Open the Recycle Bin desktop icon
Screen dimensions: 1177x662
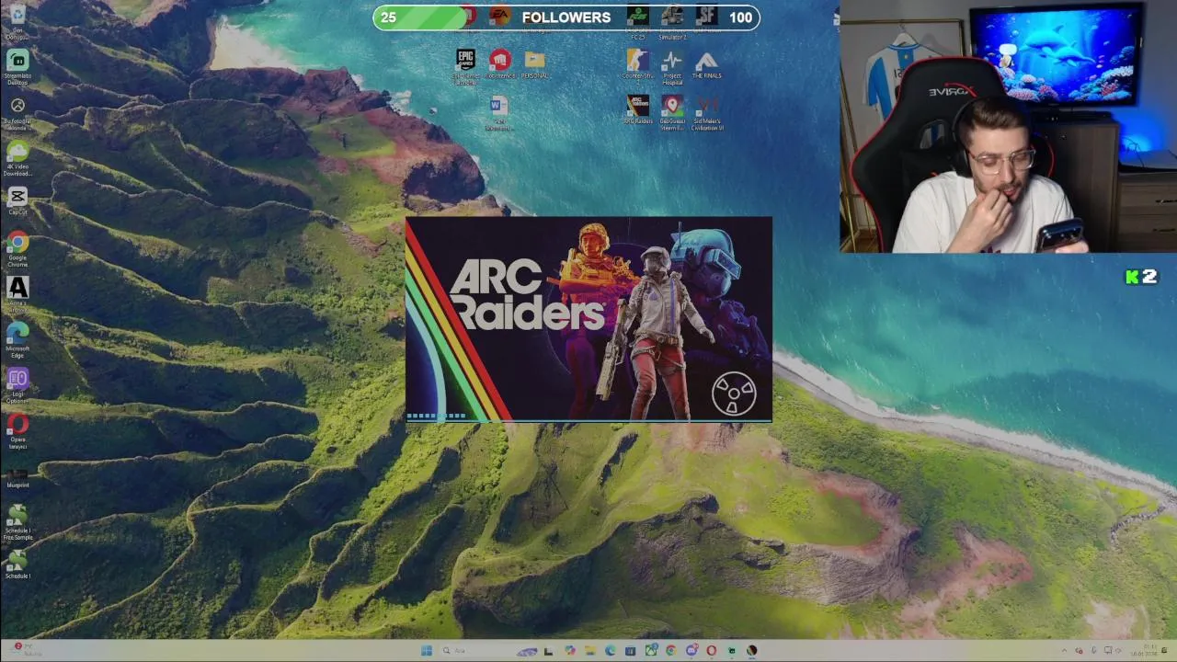(17, 22)
